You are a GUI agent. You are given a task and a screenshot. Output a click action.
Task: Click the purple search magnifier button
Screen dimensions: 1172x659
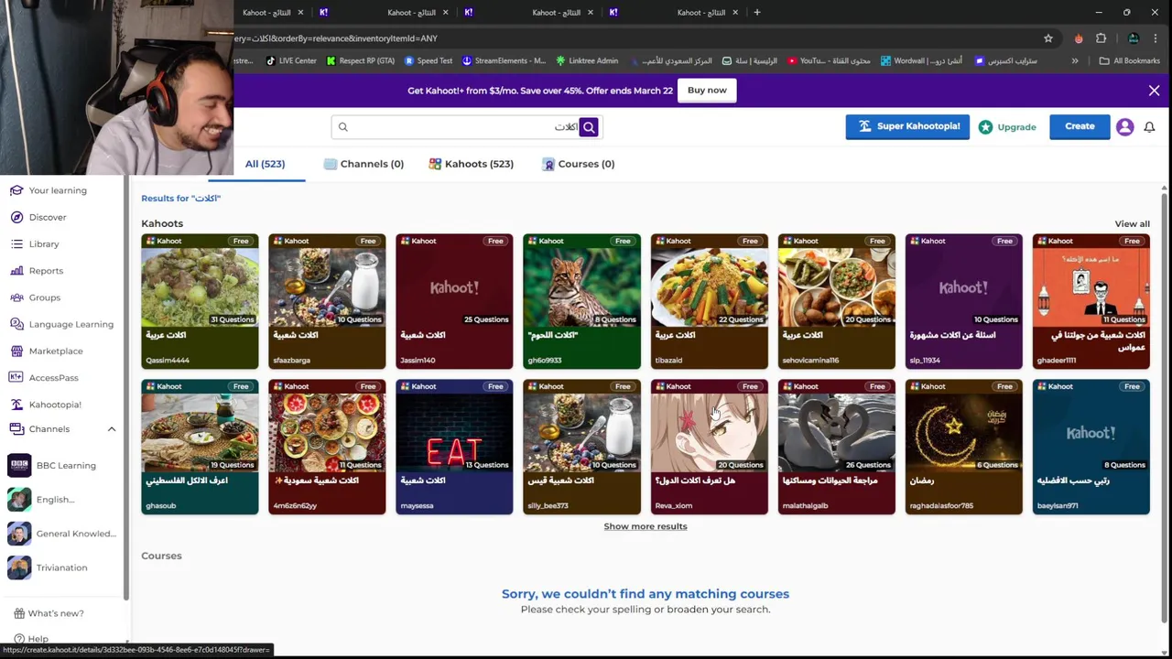click(589, 127)
